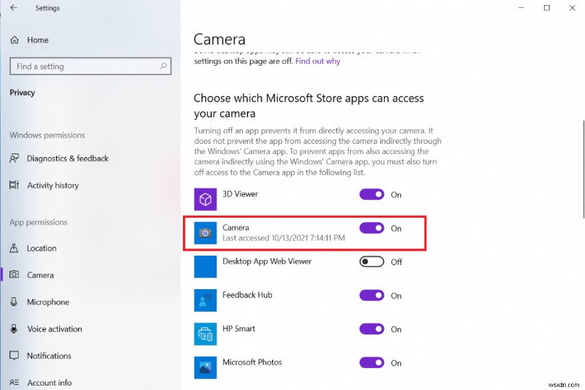Viewport: 585px width, 390px height.
Task: Switch off HP Smart camera access
Action: point(371,329)
